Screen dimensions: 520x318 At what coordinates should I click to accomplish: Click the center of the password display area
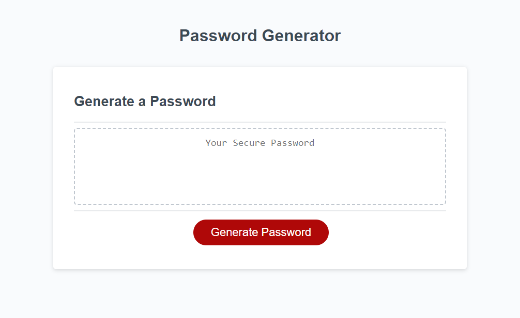tap(260, 166)
